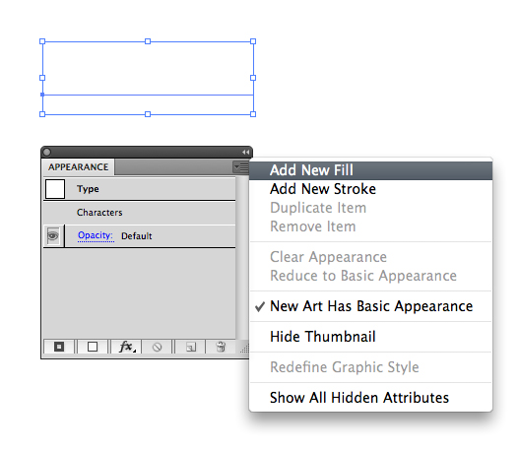The width and height of the screenshot is (519, 451).
Task: Select the Characters row in the panel
Action: pyautogui.click(x=139, y=213)
